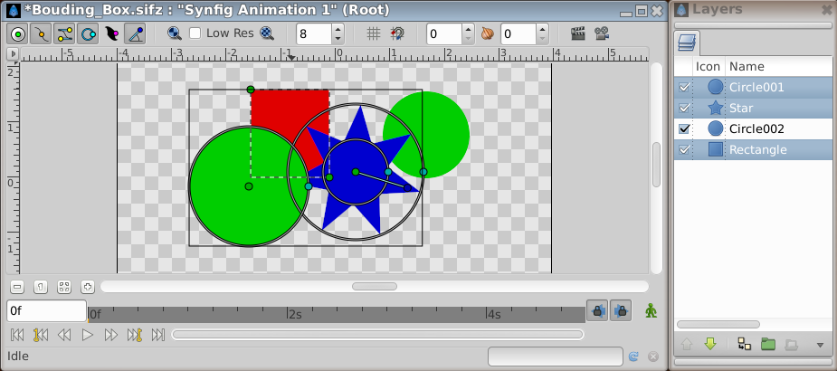This screenshot has width=837, height=371.
Task: Seek to the beginning of animation
Action: 17,335
